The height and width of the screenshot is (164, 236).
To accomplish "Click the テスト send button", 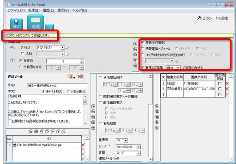I will (x=50, y=27).
